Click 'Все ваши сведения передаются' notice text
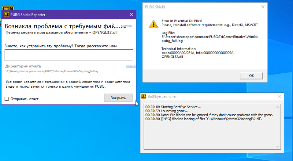Screen dimensions: 293x161 pos(68,84)
